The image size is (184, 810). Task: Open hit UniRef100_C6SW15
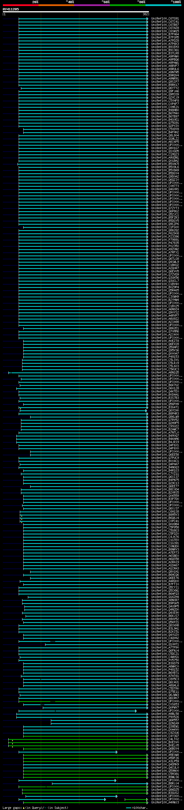pos(165,31)
